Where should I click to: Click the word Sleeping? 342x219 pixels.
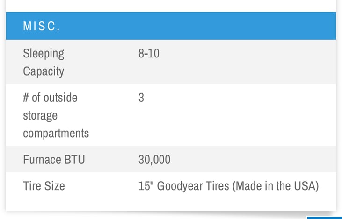[x=44, y=53]
